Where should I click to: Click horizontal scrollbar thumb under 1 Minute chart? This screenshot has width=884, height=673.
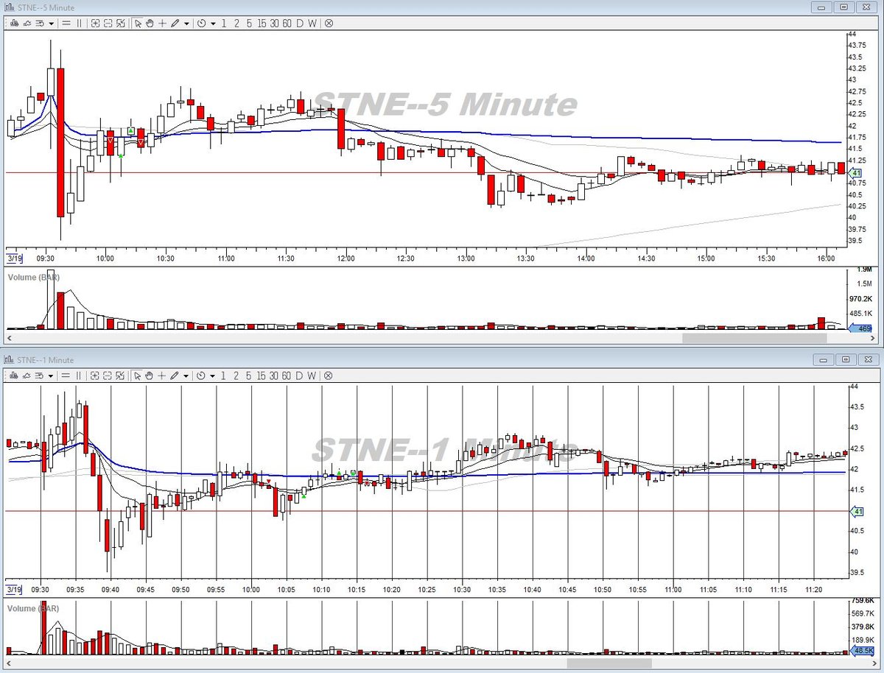(608, 663)
